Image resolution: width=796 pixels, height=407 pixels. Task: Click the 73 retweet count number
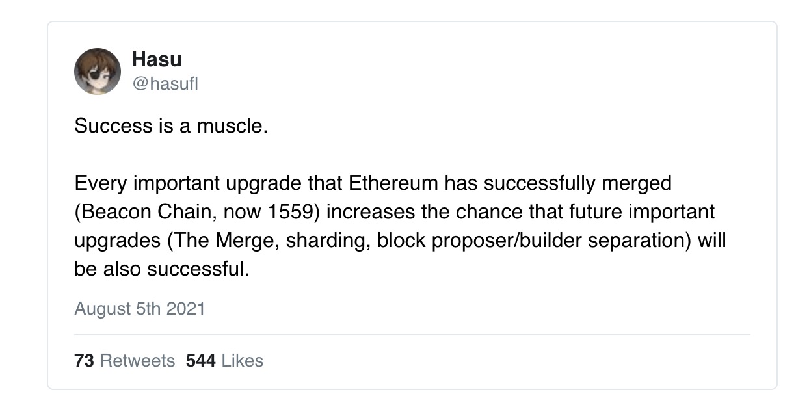coord(85,360)
